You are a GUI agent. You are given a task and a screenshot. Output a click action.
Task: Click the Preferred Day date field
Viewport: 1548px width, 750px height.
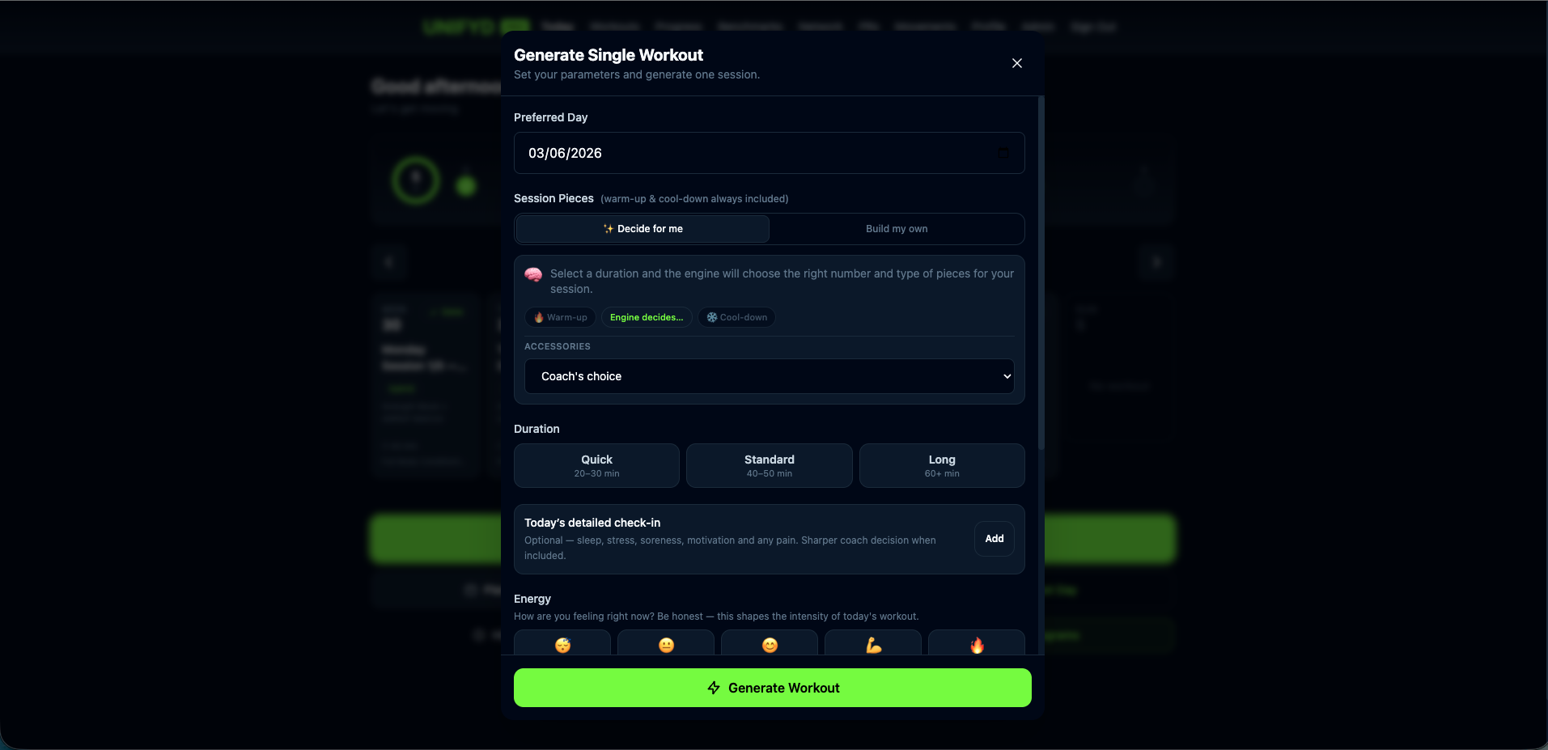tap(769, 153)
